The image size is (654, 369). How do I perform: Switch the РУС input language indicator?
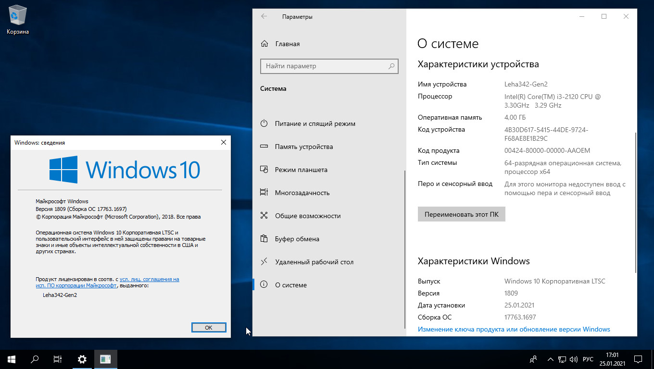pyautogui.click(x=588, y=359)
